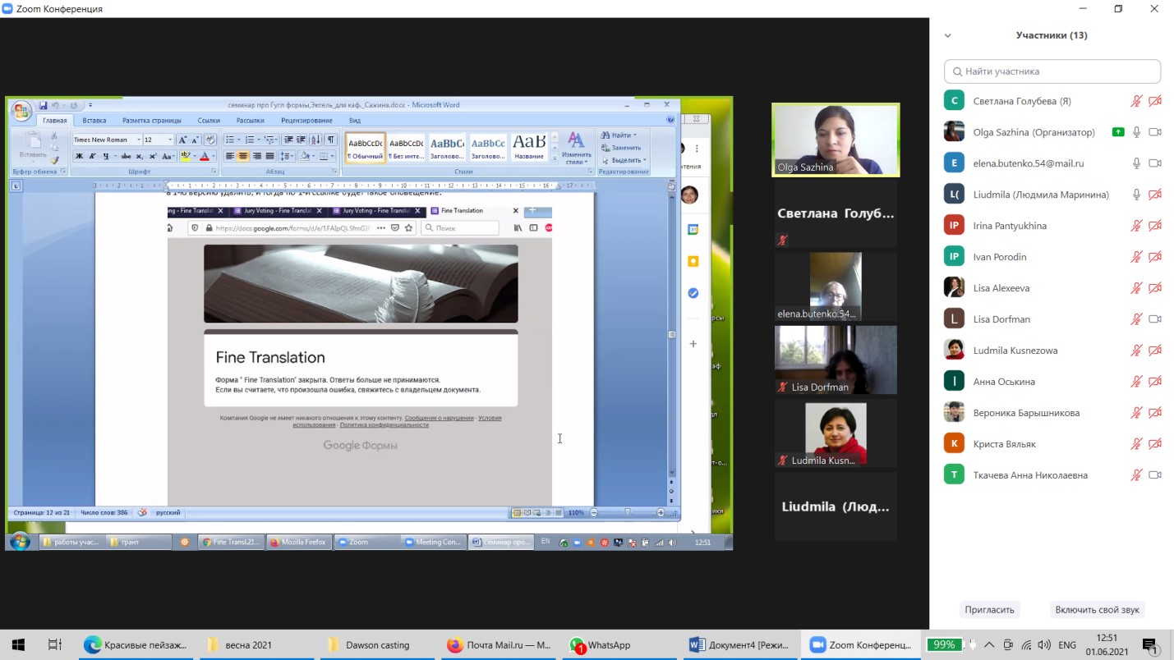Screen dimensions: 1174x660
Task: Click bookmark star in shared Firefox address bar
Action: click(x=408, y=228)
